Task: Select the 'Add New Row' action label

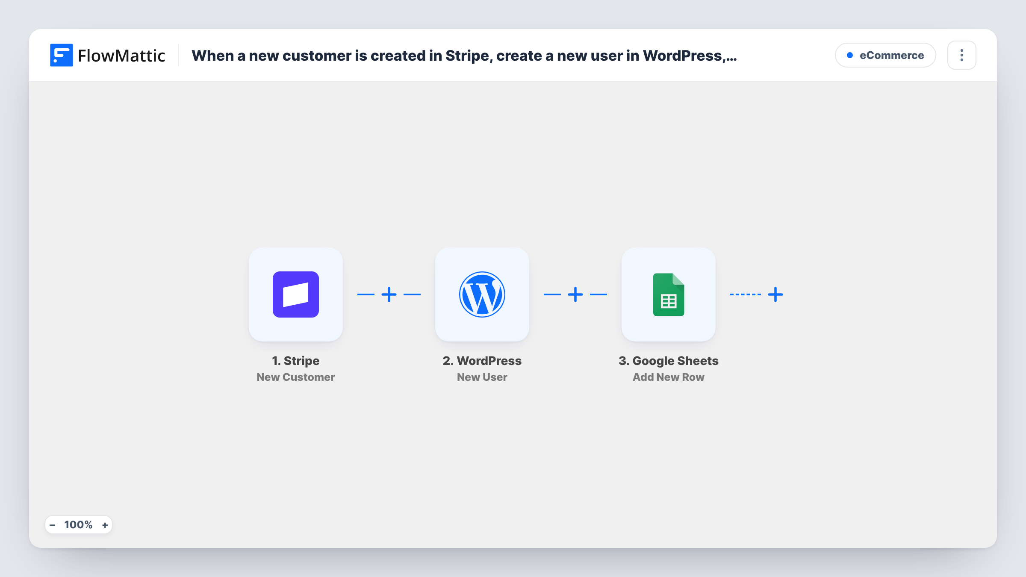Action: click(x=669, y=377)
